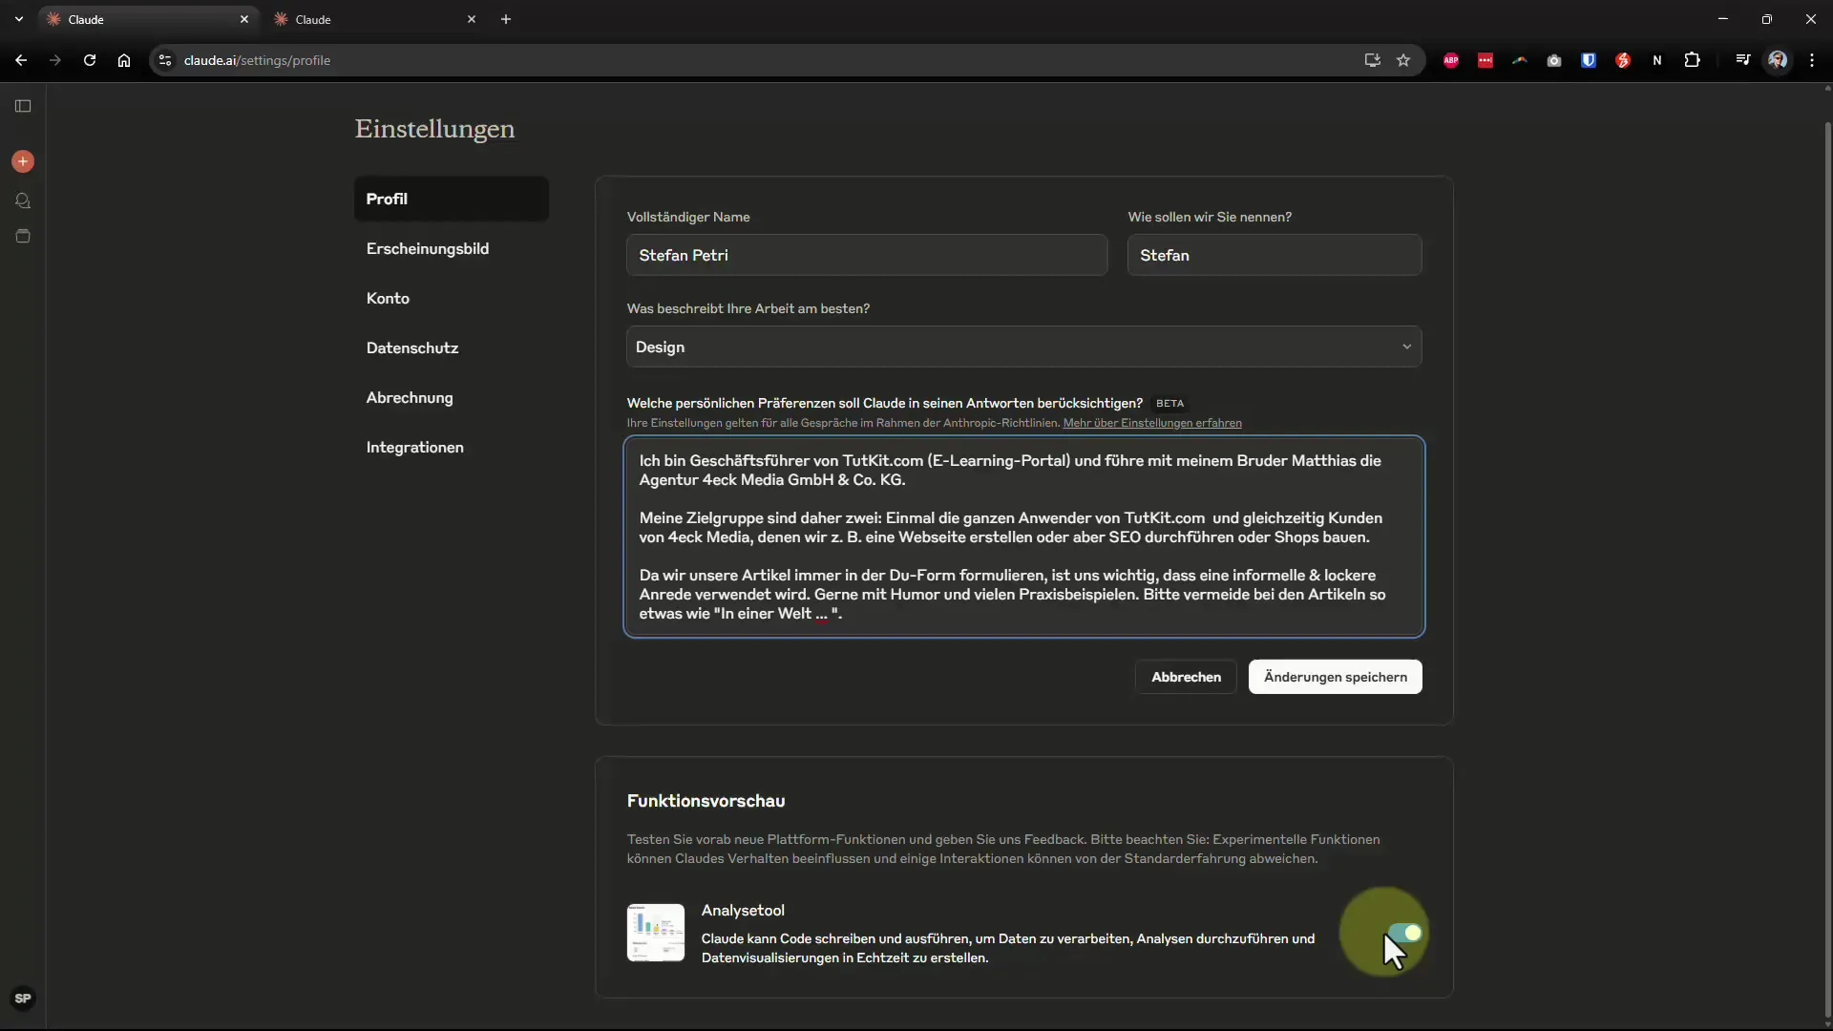Open the camera screenshot extension

1554,60
